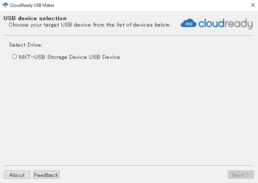258x183 pixels.
Task: Open the About dialog
Action: [x=17, y=175]
